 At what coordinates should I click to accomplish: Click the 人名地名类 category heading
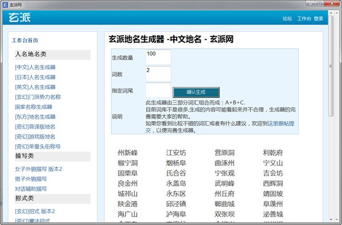point(52,55)
